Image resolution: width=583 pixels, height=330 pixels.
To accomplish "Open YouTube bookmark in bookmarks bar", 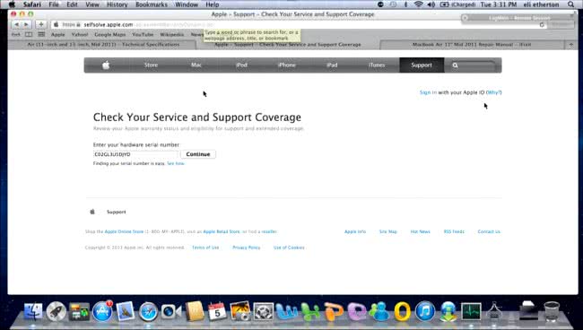I will click(x=143, y=34).
